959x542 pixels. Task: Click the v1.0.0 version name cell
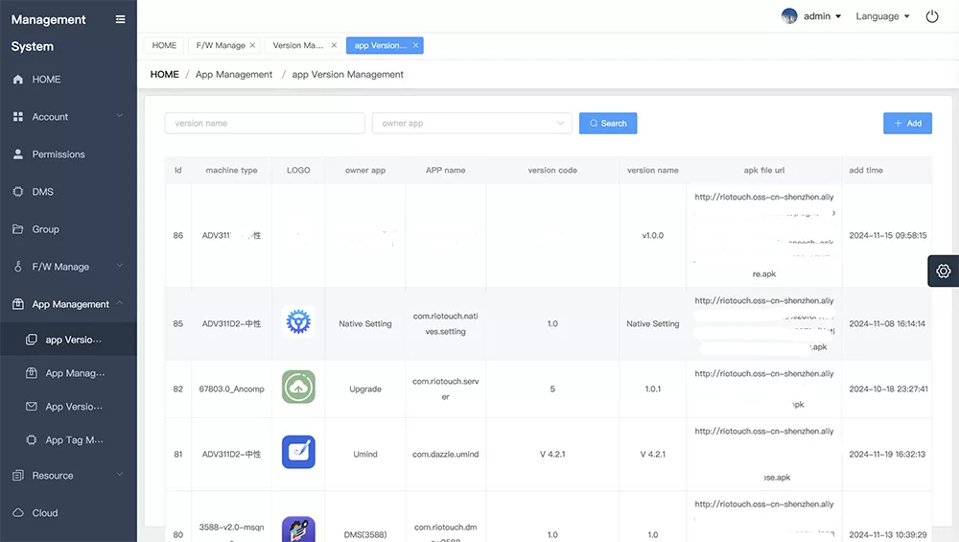click(x=652, y=236)
